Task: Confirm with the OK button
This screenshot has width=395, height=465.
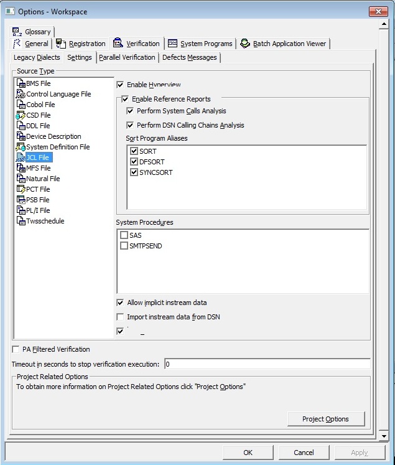Action: tap(248, 453)
